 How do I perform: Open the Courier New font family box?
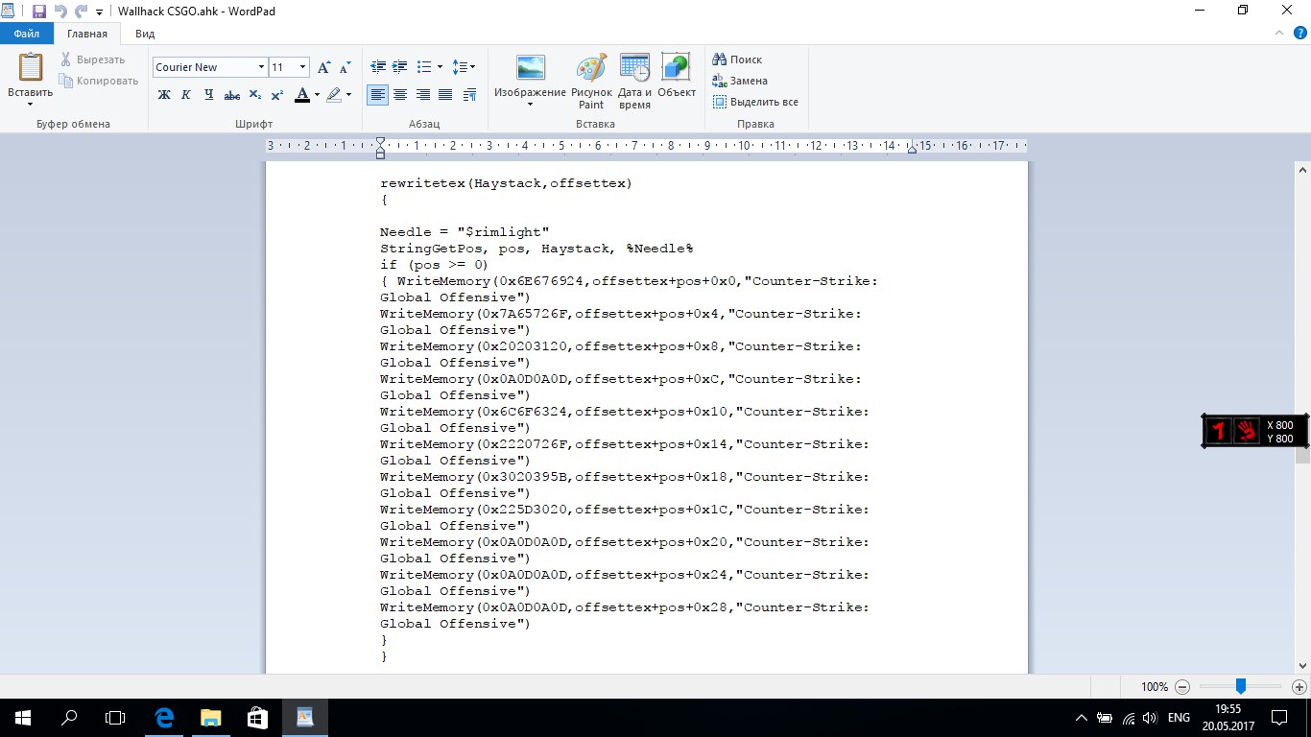209,67
